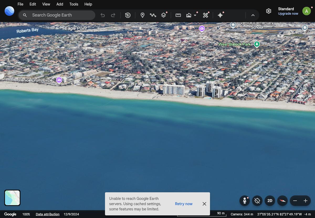
Task: Click the search magnifier icon
Action: pos(25,15)
